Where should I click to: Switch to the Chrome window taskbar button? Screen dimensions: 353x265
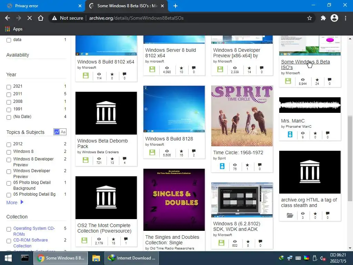(x=61, y=258)
